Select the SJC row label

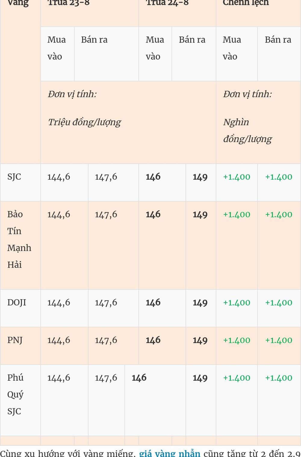click(14, 177)
